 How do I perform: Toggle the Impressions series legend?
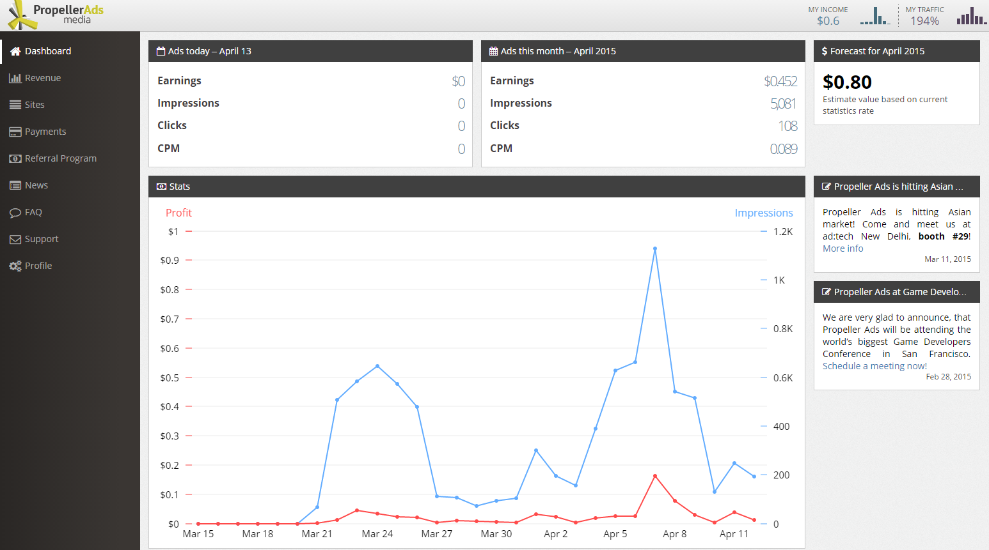point(763,213)
